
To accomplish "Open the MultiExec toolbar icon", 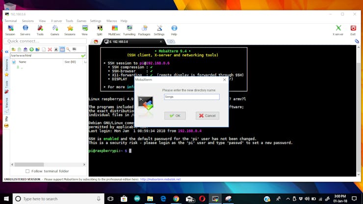I will [114, 30].
